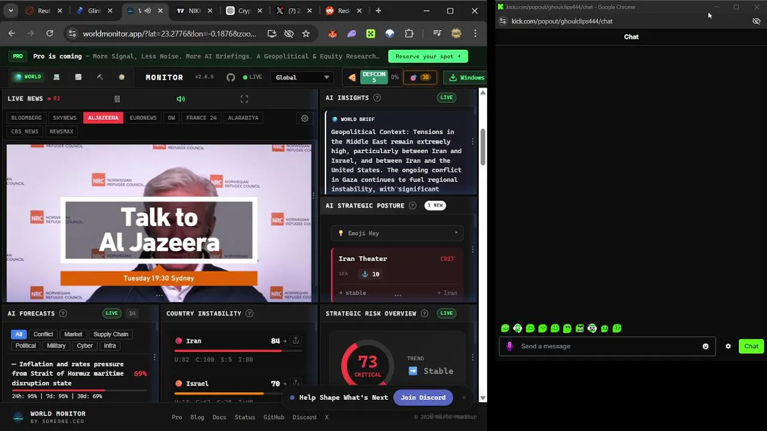Select the ALJAZEERA channel tab
Image resolution: width=767 pixels, height=431 pixels.
tap(103, 118)
